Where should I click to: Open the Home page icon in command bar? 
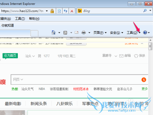point(54,33)
